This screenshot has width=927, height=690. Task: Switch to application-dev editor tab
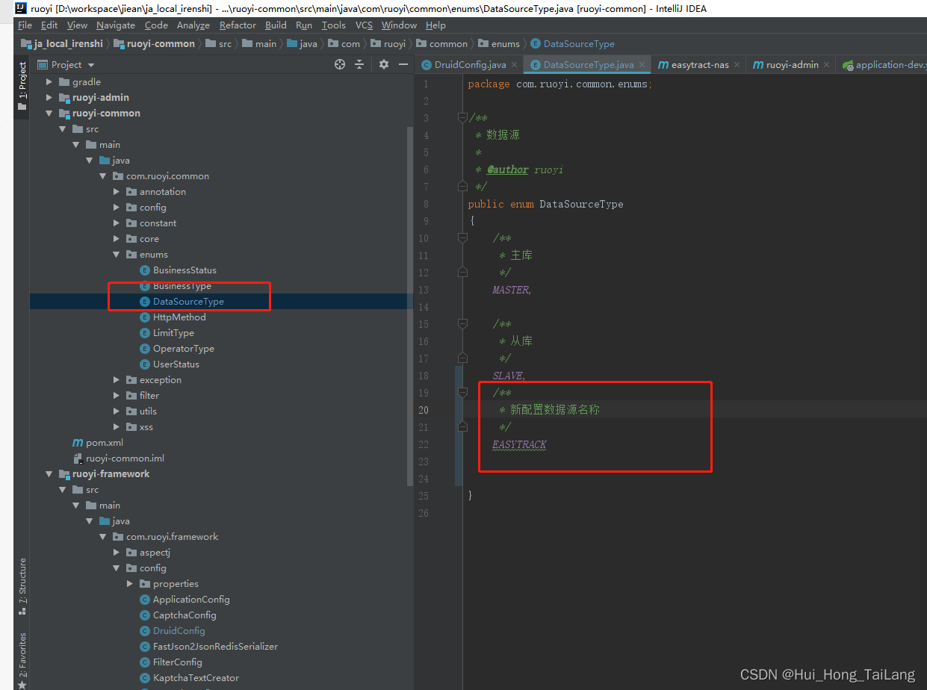(883, 65)
